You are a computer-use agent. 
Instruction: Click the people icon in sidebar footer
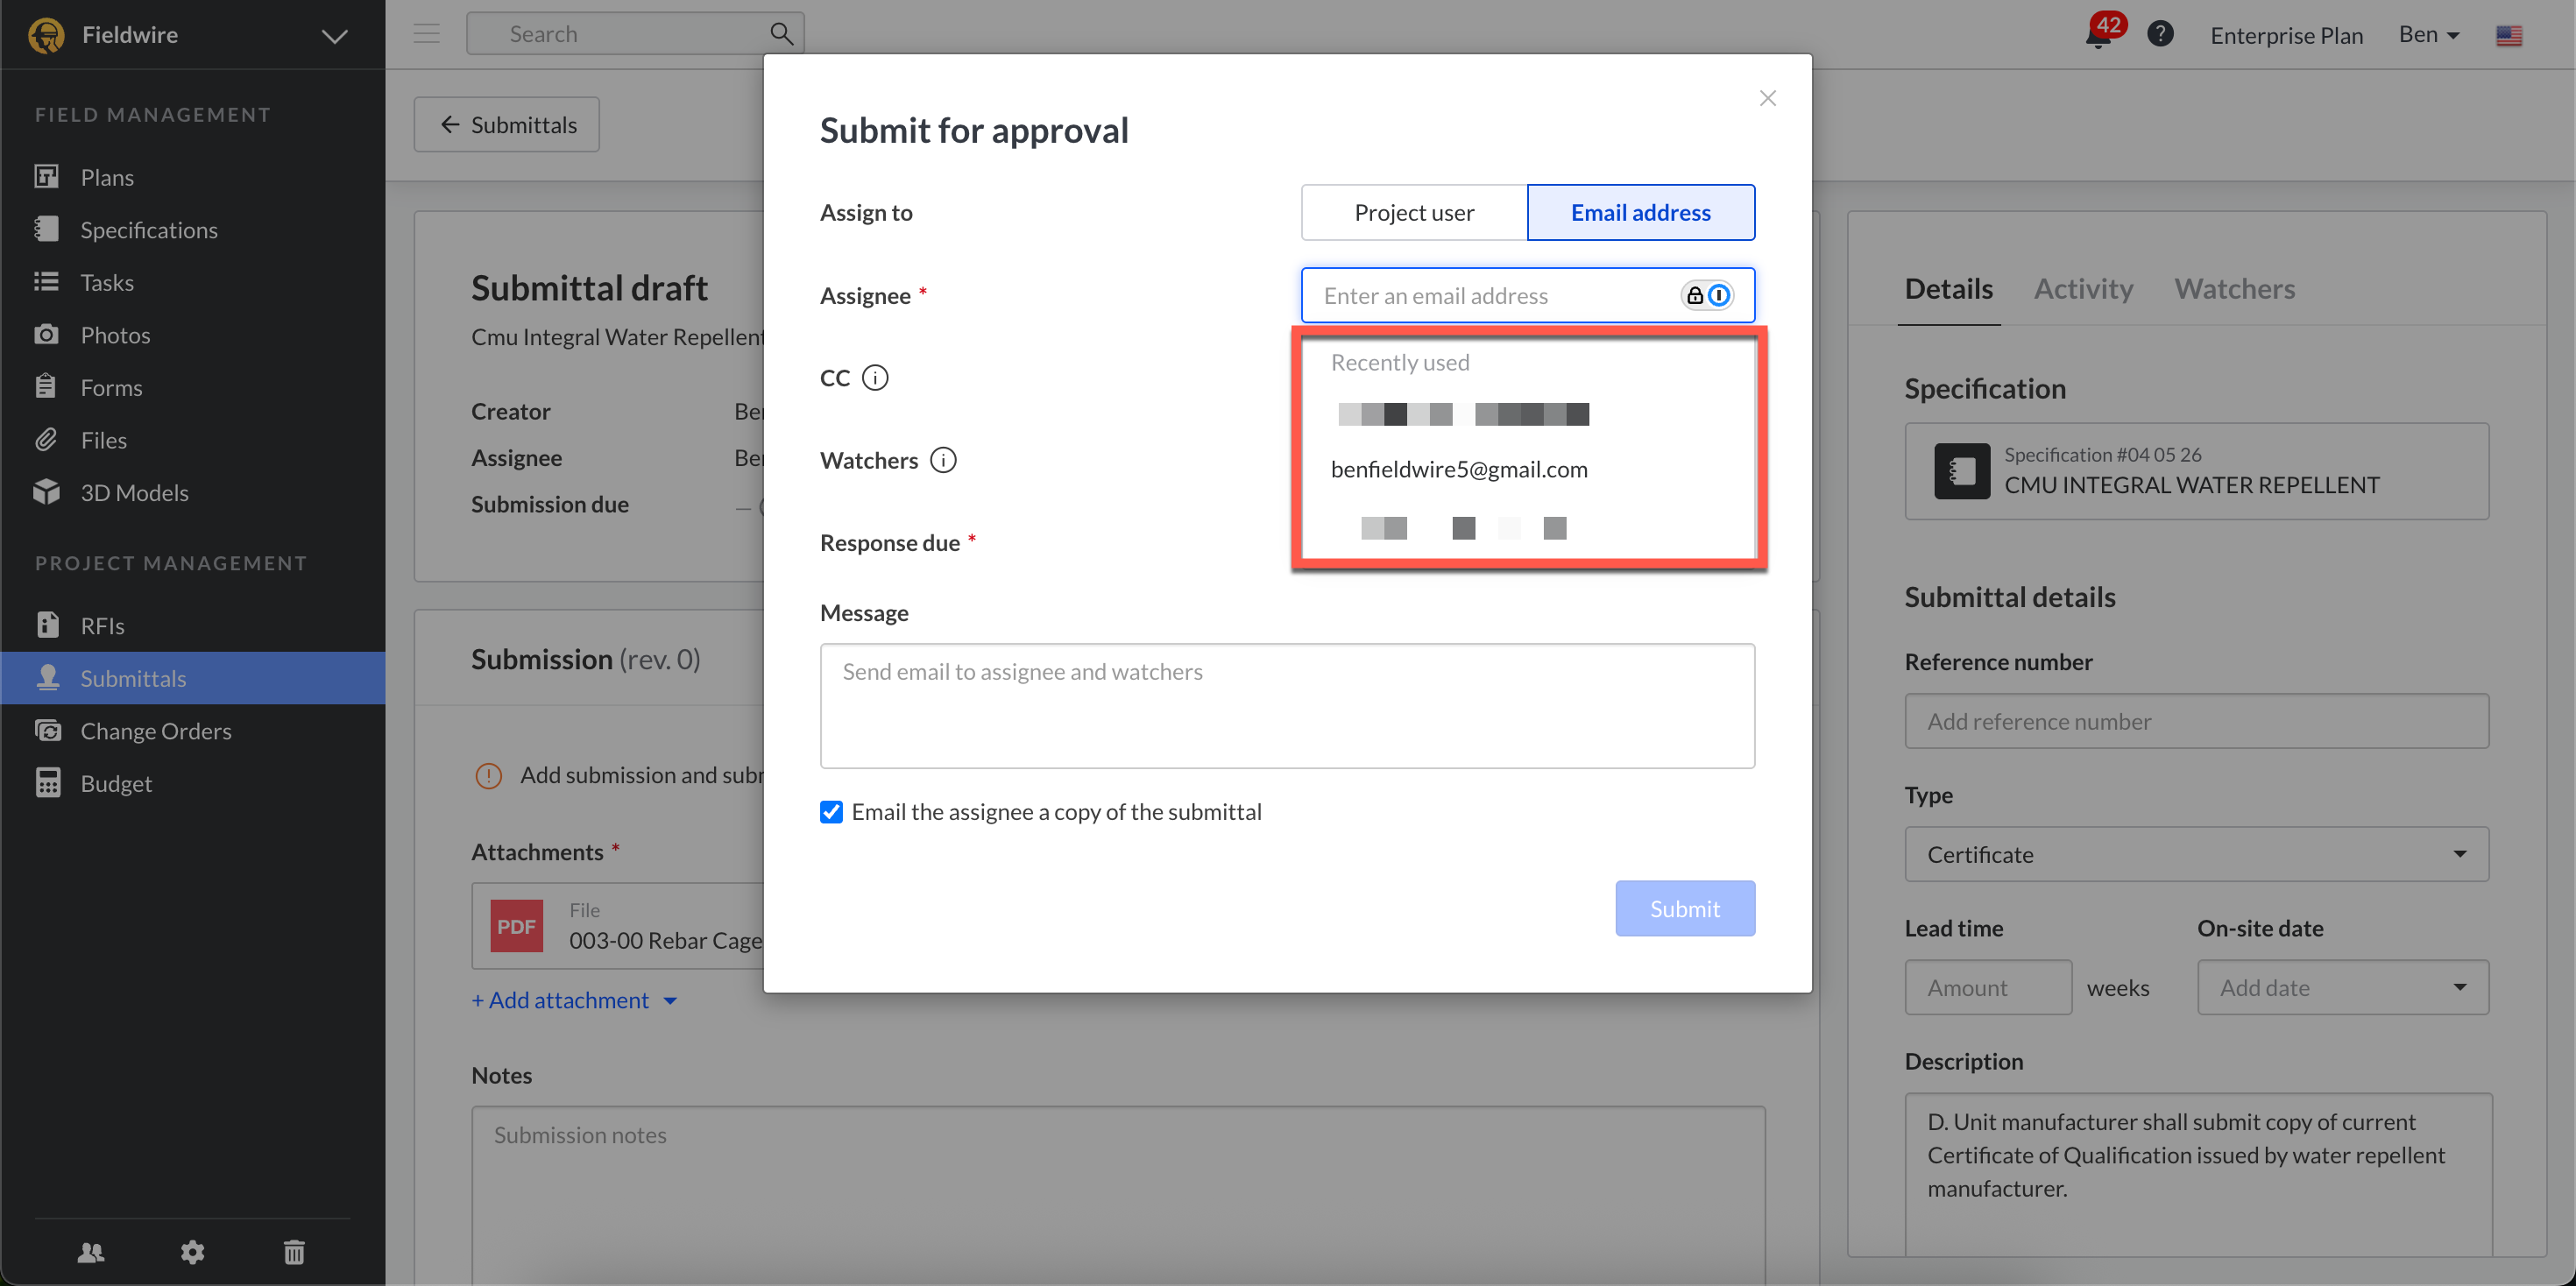point(91,1252)
